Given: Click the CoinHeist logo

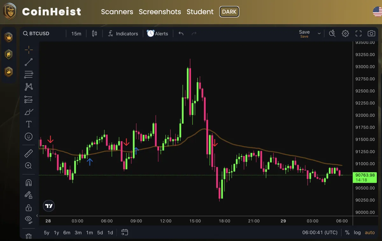Looking at the screenshot, I should pos(42,11).
